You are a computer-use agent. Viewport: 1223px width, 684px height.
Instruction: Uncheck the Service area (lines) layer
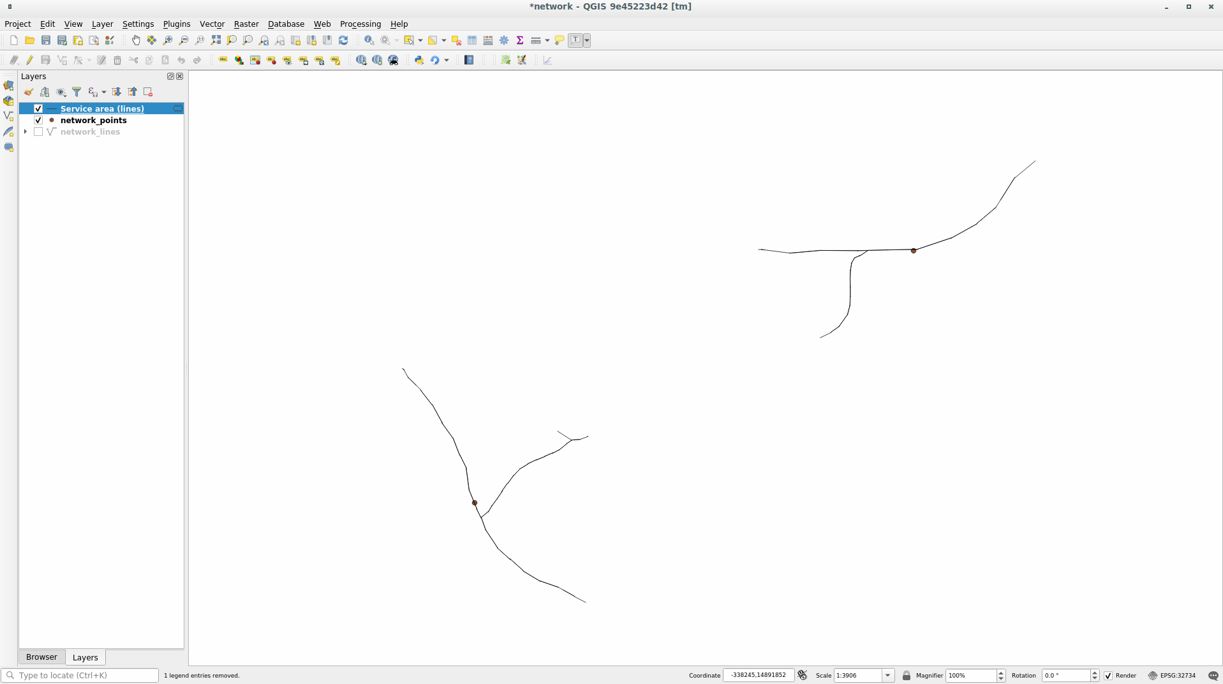(38, 108)
